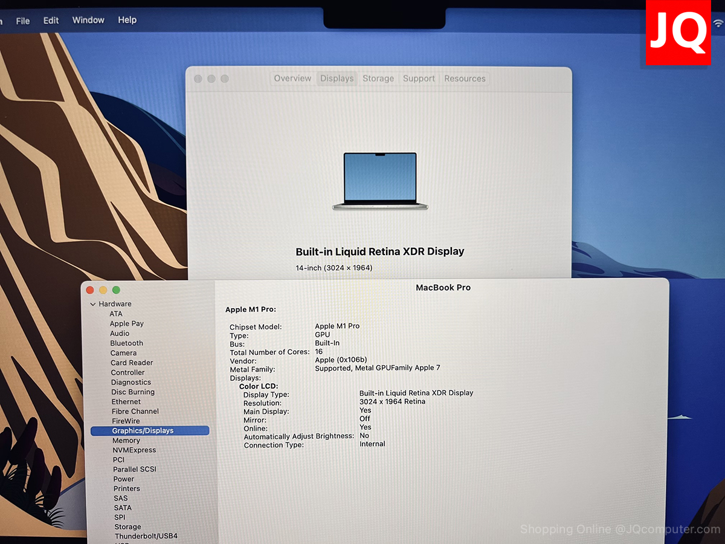Viewport: 725px width, 544px height.
Task: Click the '14-inch (3024 × 1964)' text
Action: (x=334, y=268)
